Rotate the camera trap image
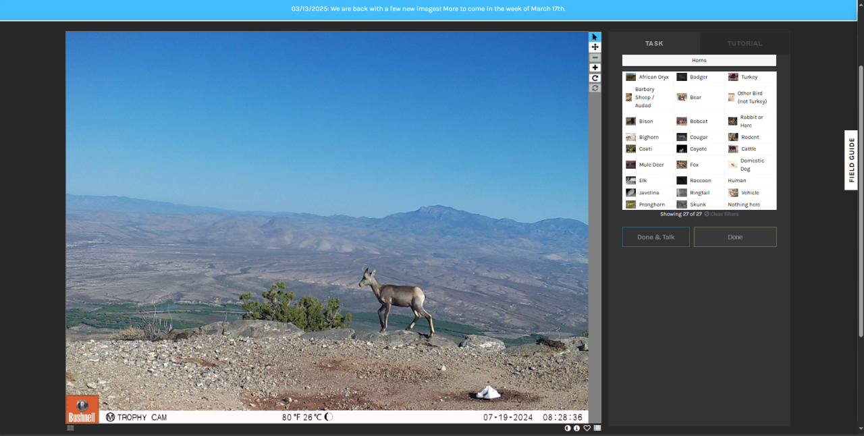864x436 pixels. [595, 78]
